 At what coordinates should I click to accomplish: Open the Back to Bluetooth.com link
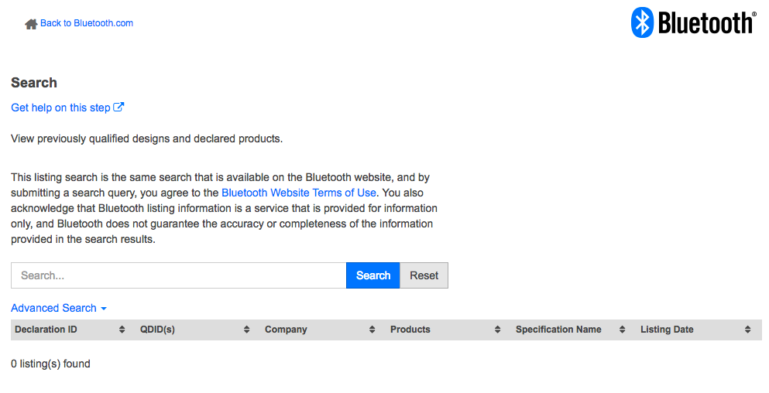(87, 23)
